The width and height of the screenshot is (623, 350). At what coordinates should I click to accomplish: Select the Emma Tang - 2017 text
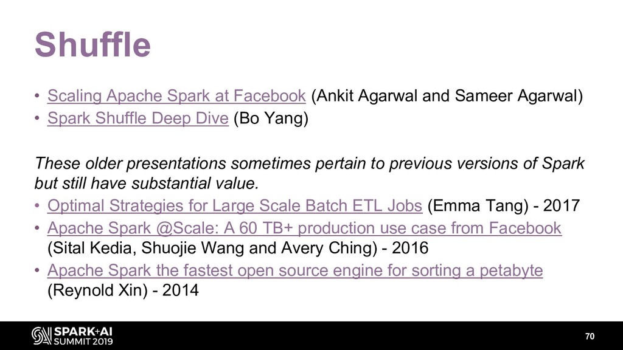tap(504, 205)
